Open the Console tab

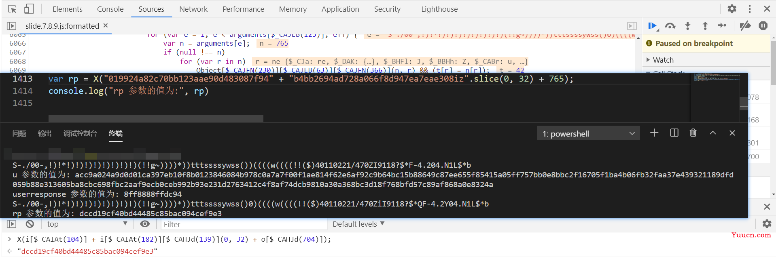(110, 9)
